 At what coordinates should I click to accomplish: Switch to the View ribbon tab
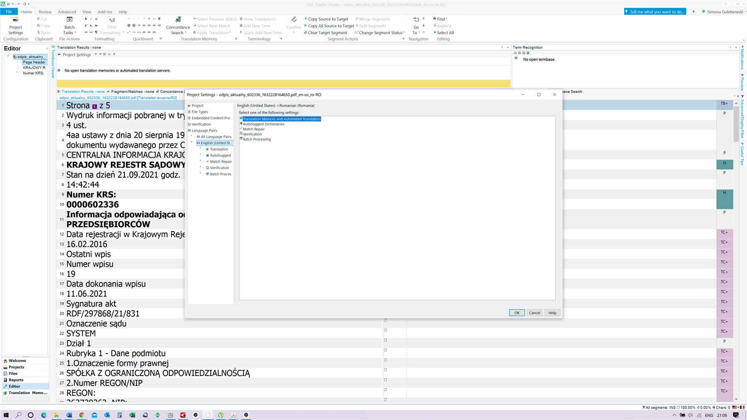click(x=87, y=12)
